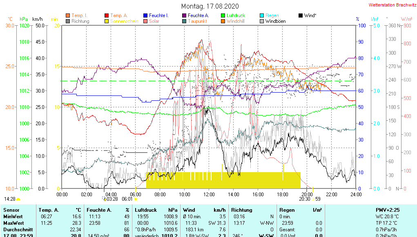Click the blue Feuchte I. legend square
The width and height of the screenshot is (417, 237).
145,16
